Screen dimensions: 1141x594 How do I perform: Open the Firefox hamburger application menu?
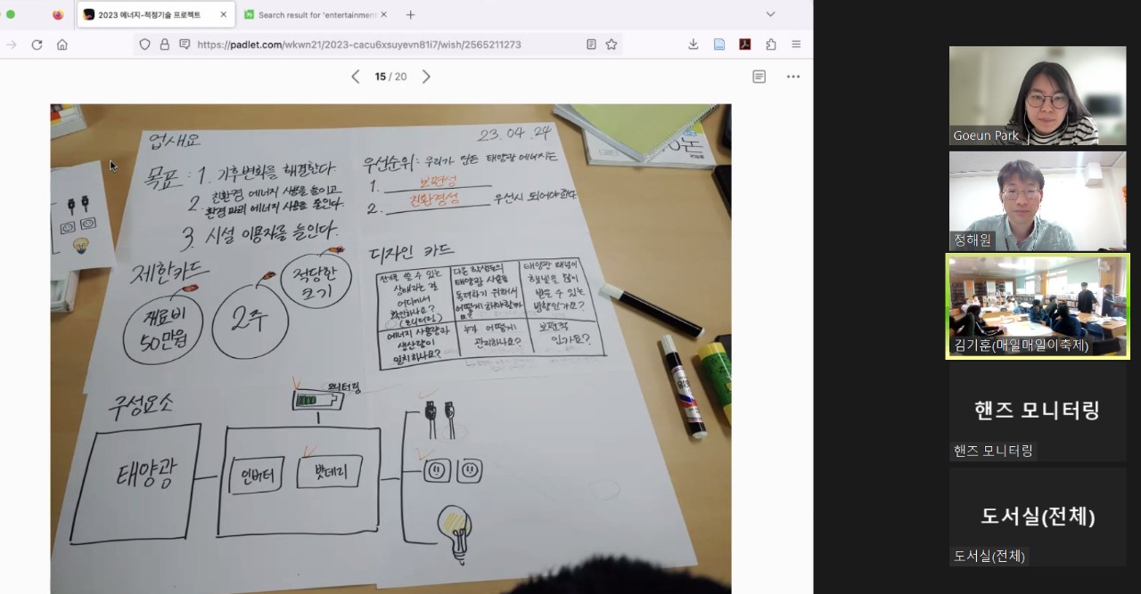click(x=796, y=45)
